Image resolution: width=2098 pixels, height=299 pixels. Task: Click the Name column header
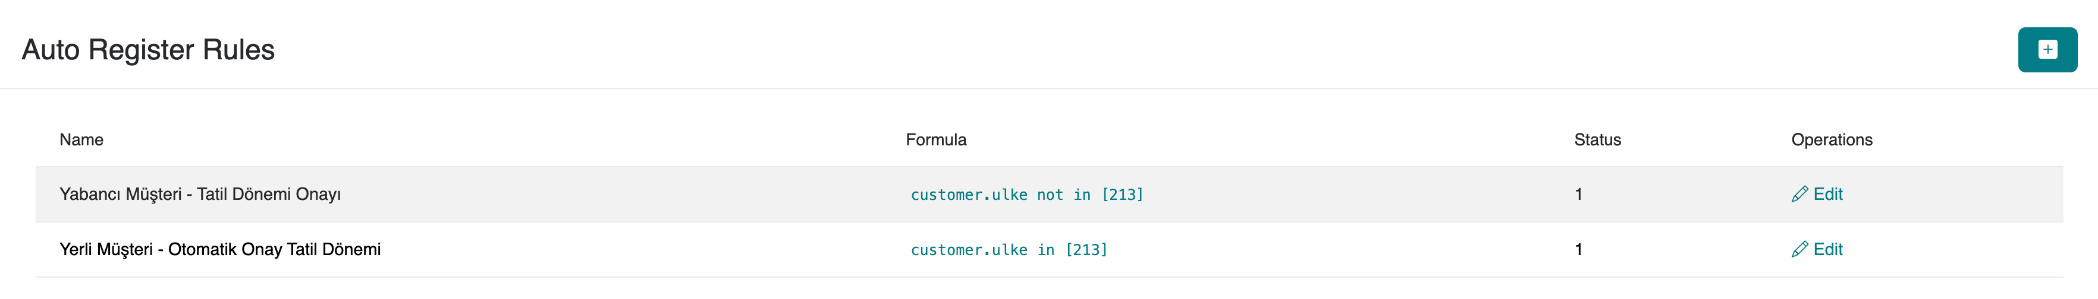81,140
